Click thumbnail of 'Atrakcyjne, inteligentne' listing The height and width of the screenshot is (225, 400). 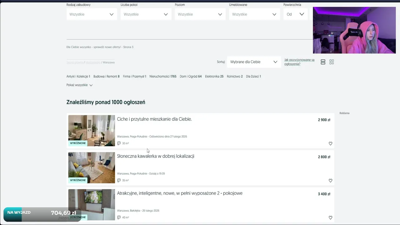tap(92, 205)
